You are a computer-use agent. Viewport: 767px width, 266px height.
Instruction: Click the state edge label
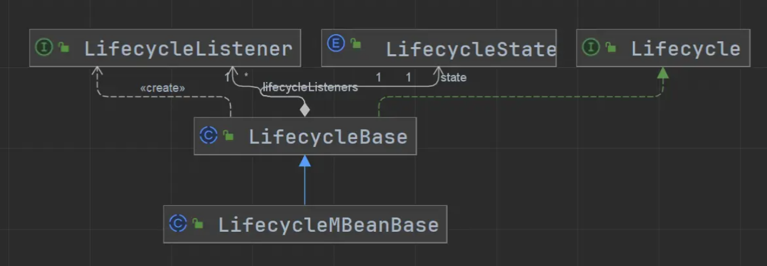point(454,77)
